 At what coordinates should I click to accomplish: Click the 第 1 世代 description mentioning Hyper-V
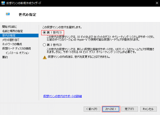tap(101, 38)
